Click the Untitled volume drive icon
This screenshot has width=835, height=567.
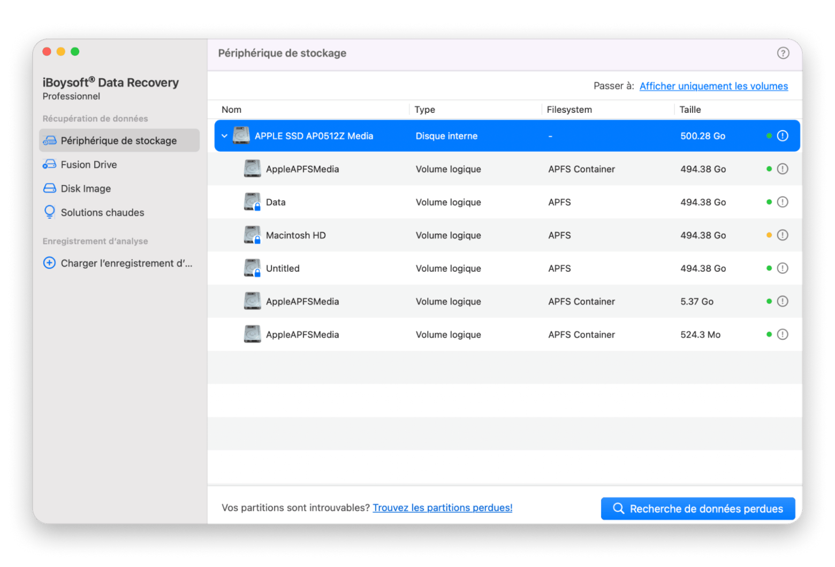pyautogui.click(x=252, y=268)
